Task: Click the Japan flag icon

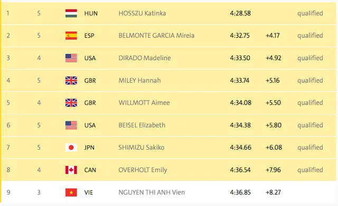Action: 71,148
